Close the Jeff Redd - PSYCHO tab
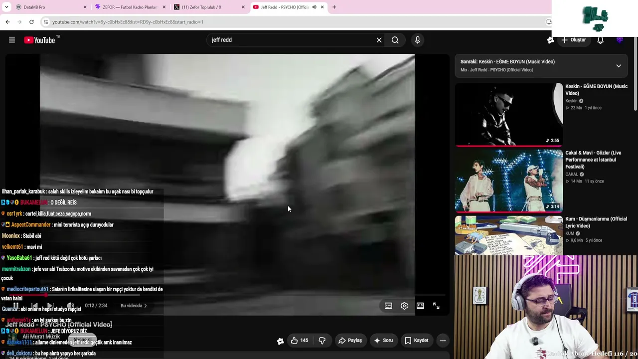 coord(322,7)
